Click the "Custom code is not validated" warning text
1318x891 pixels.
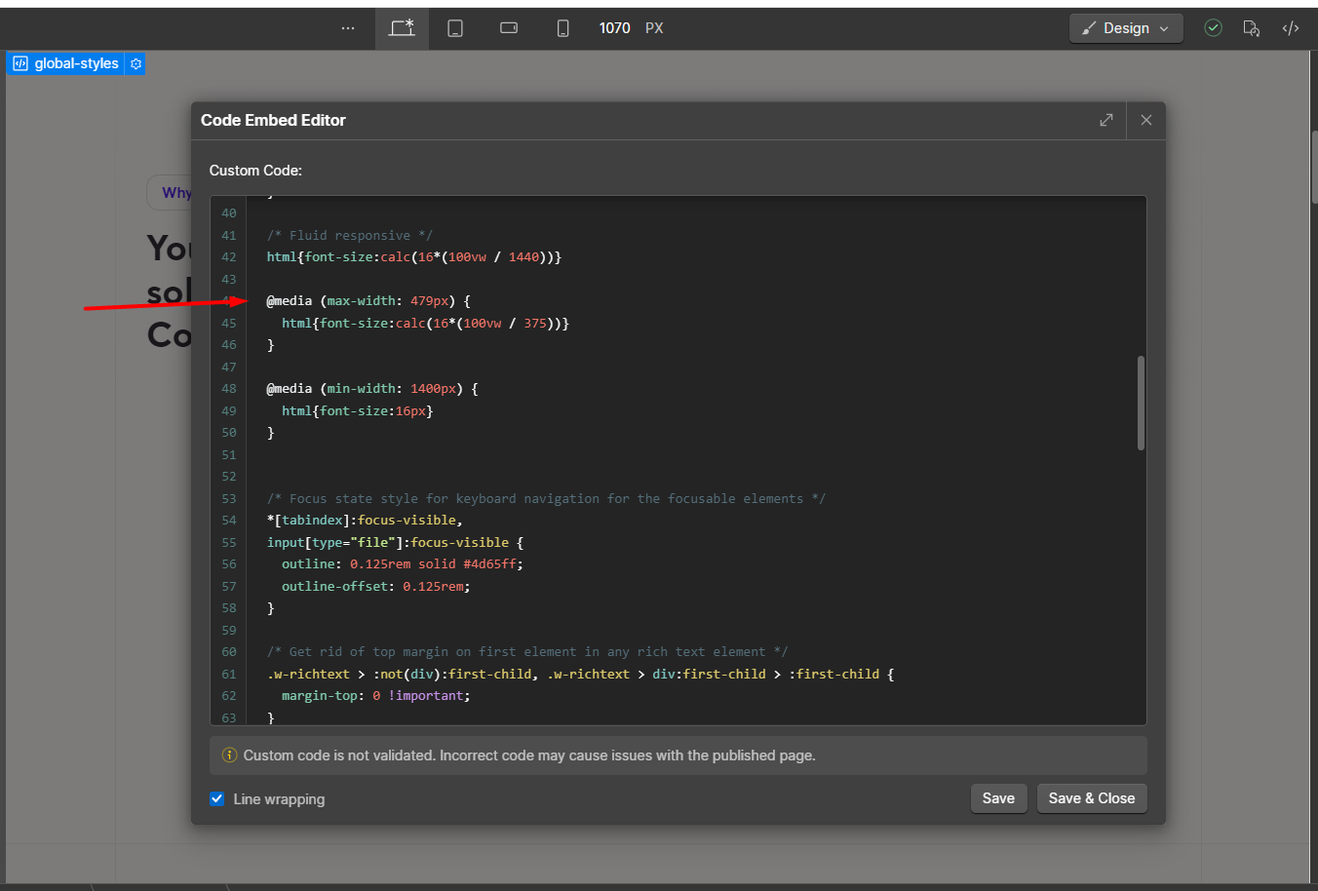[529, 755]
